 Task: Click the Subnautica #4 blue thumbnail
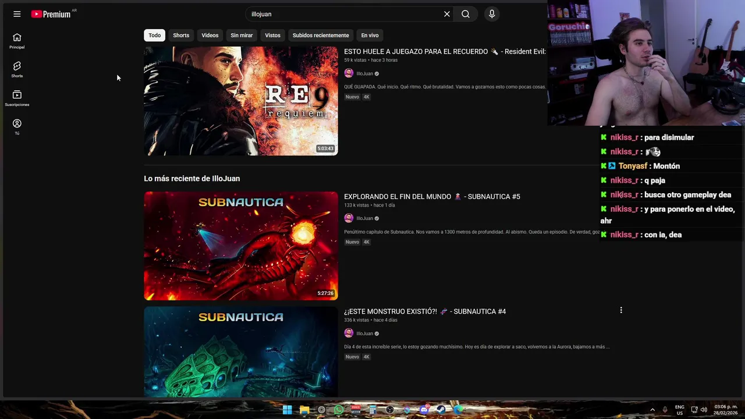point(240,351)
